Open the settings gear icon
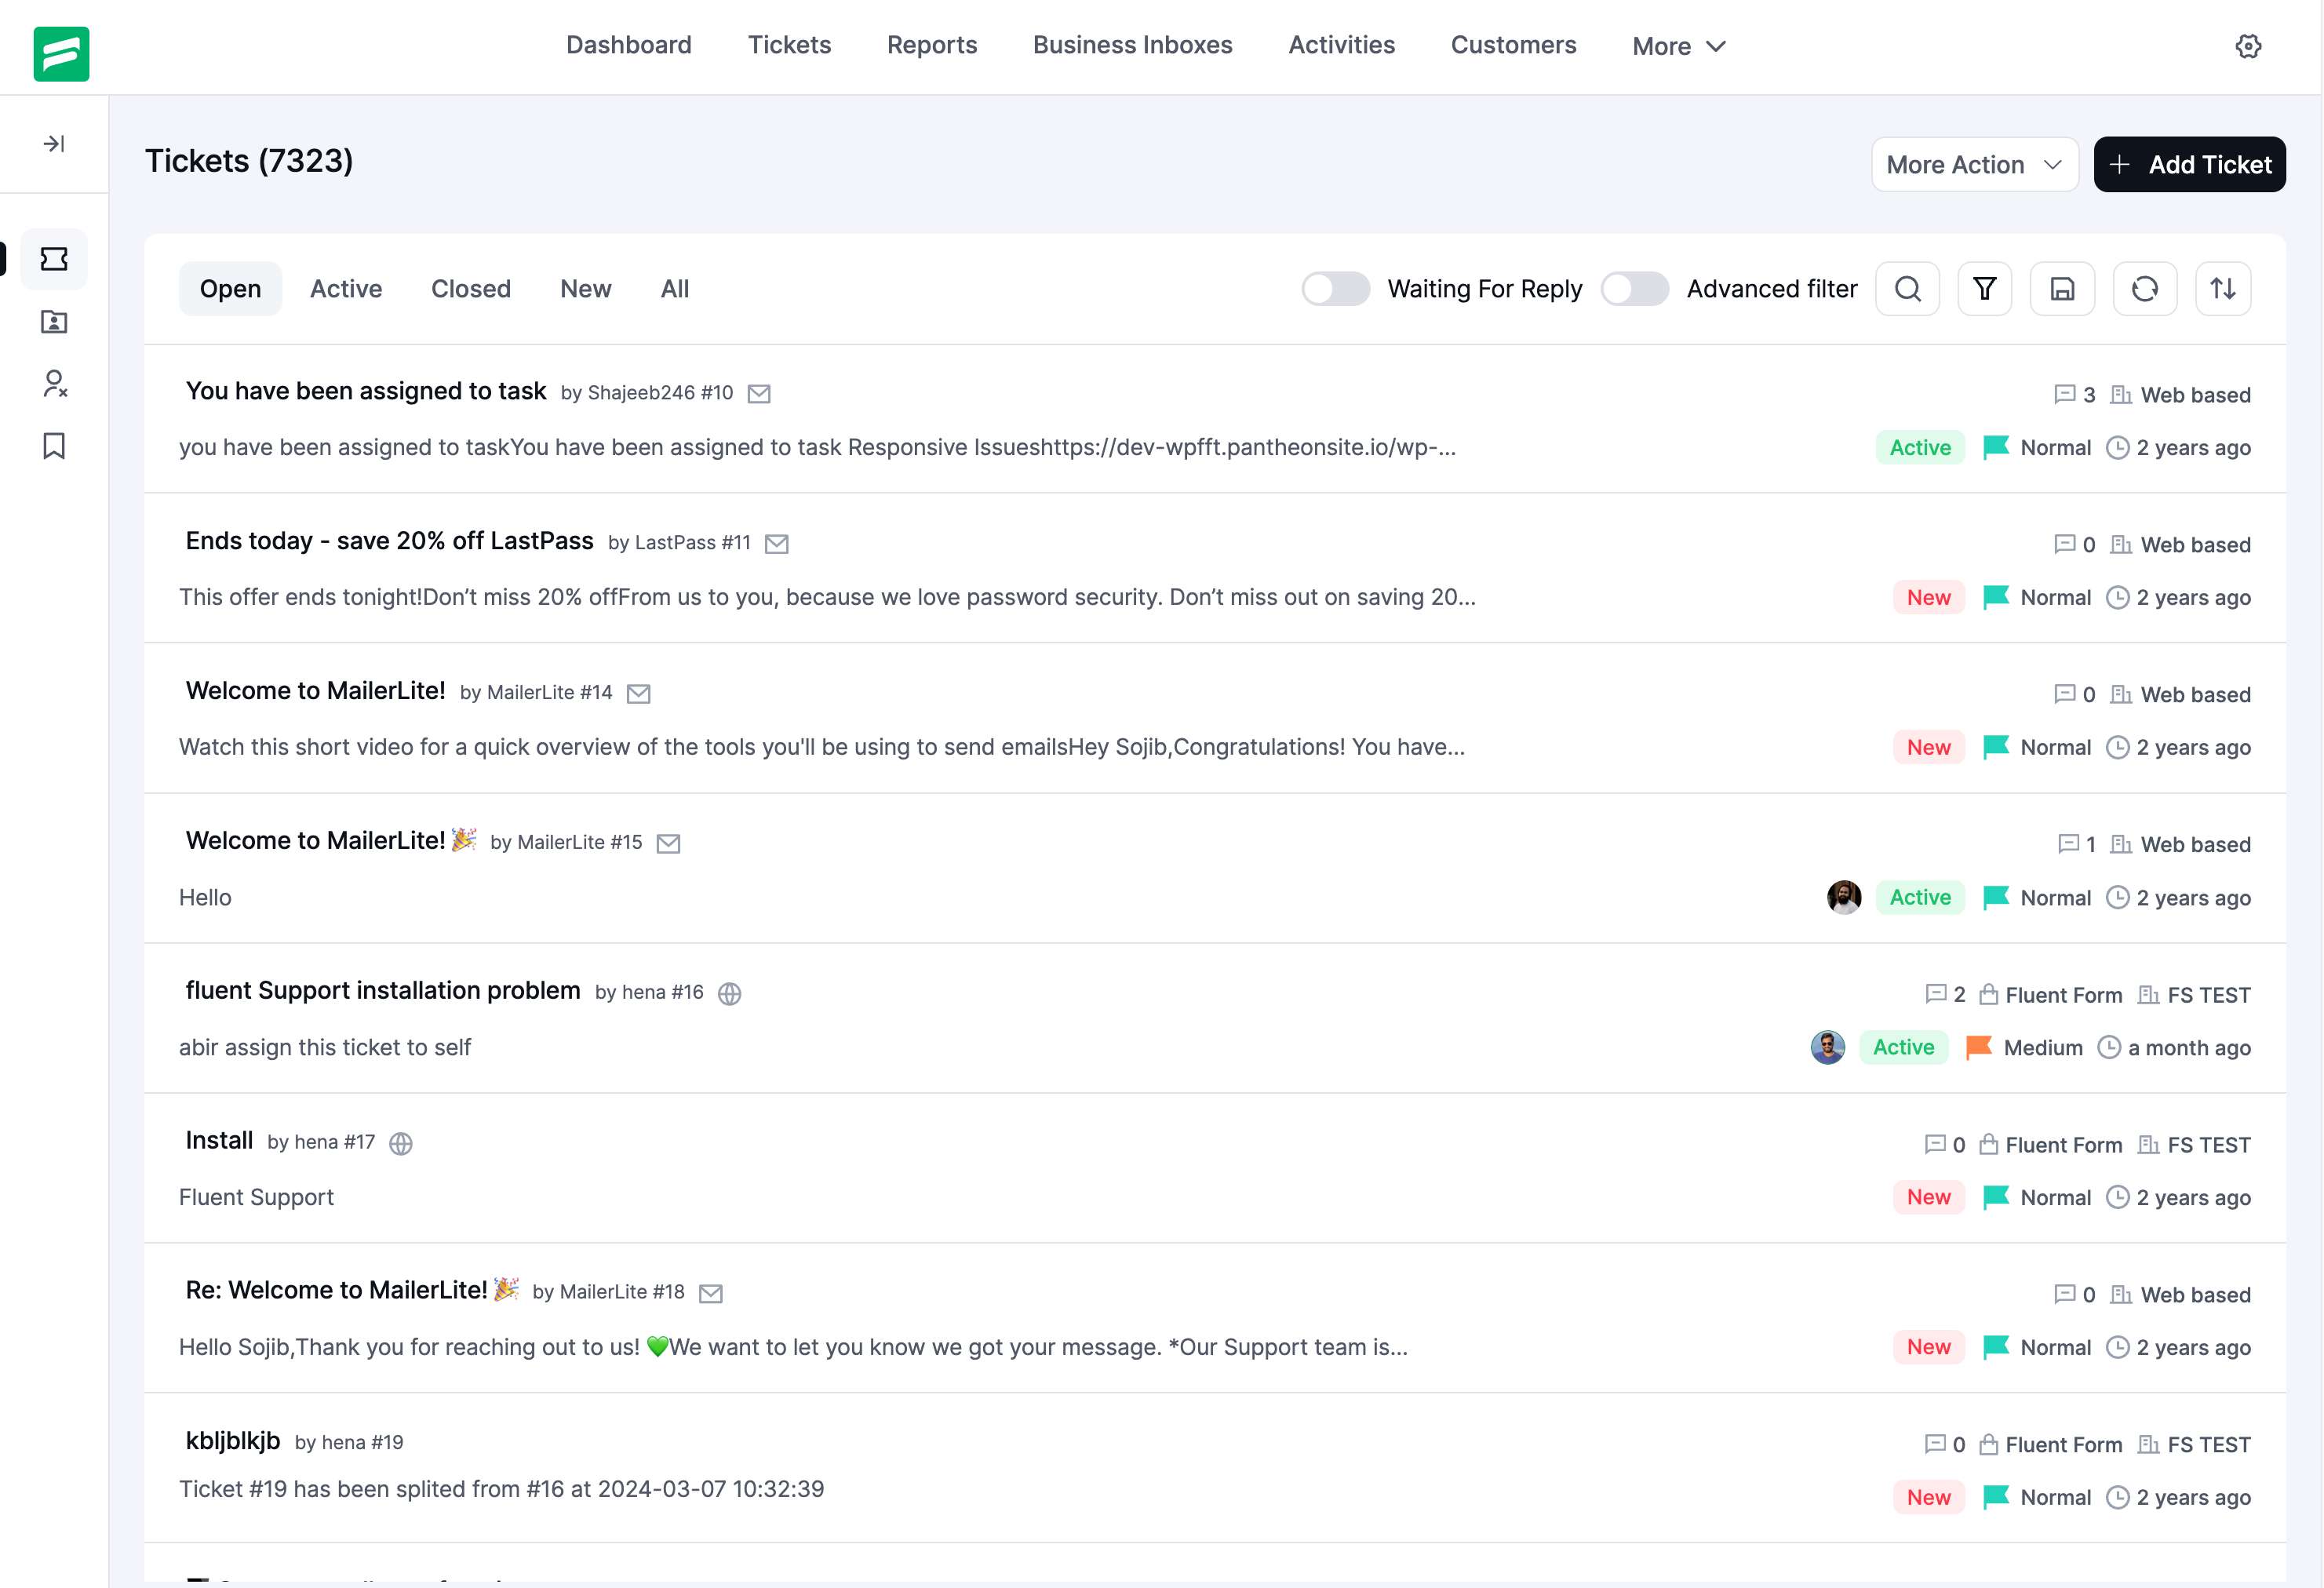Viewport: 2324px width, 1588px height. 2248,46
